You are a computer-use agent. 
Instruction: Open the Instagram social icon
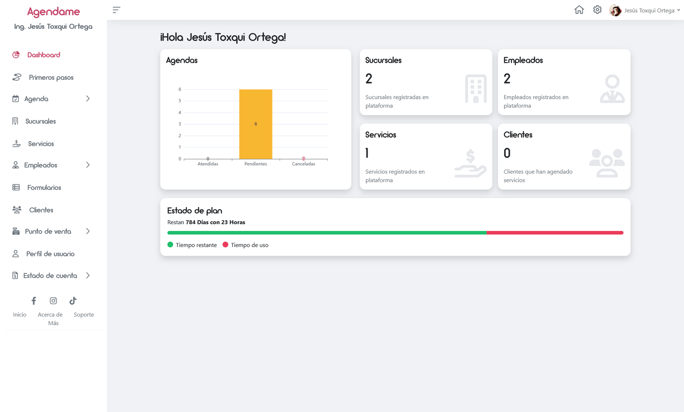(x=53, y=301)
